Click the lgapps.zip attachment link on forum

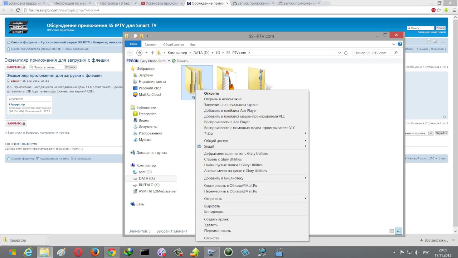(x=18, y=105)
